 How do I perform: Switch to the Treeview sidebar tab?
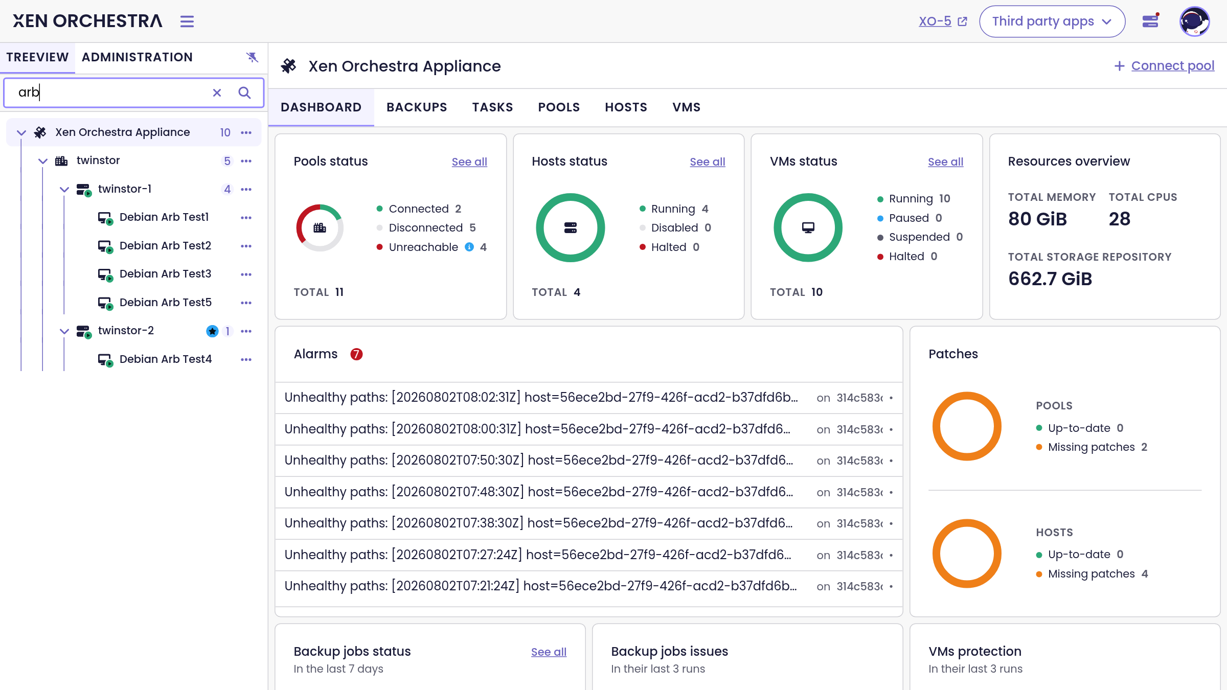pos(37,57)
